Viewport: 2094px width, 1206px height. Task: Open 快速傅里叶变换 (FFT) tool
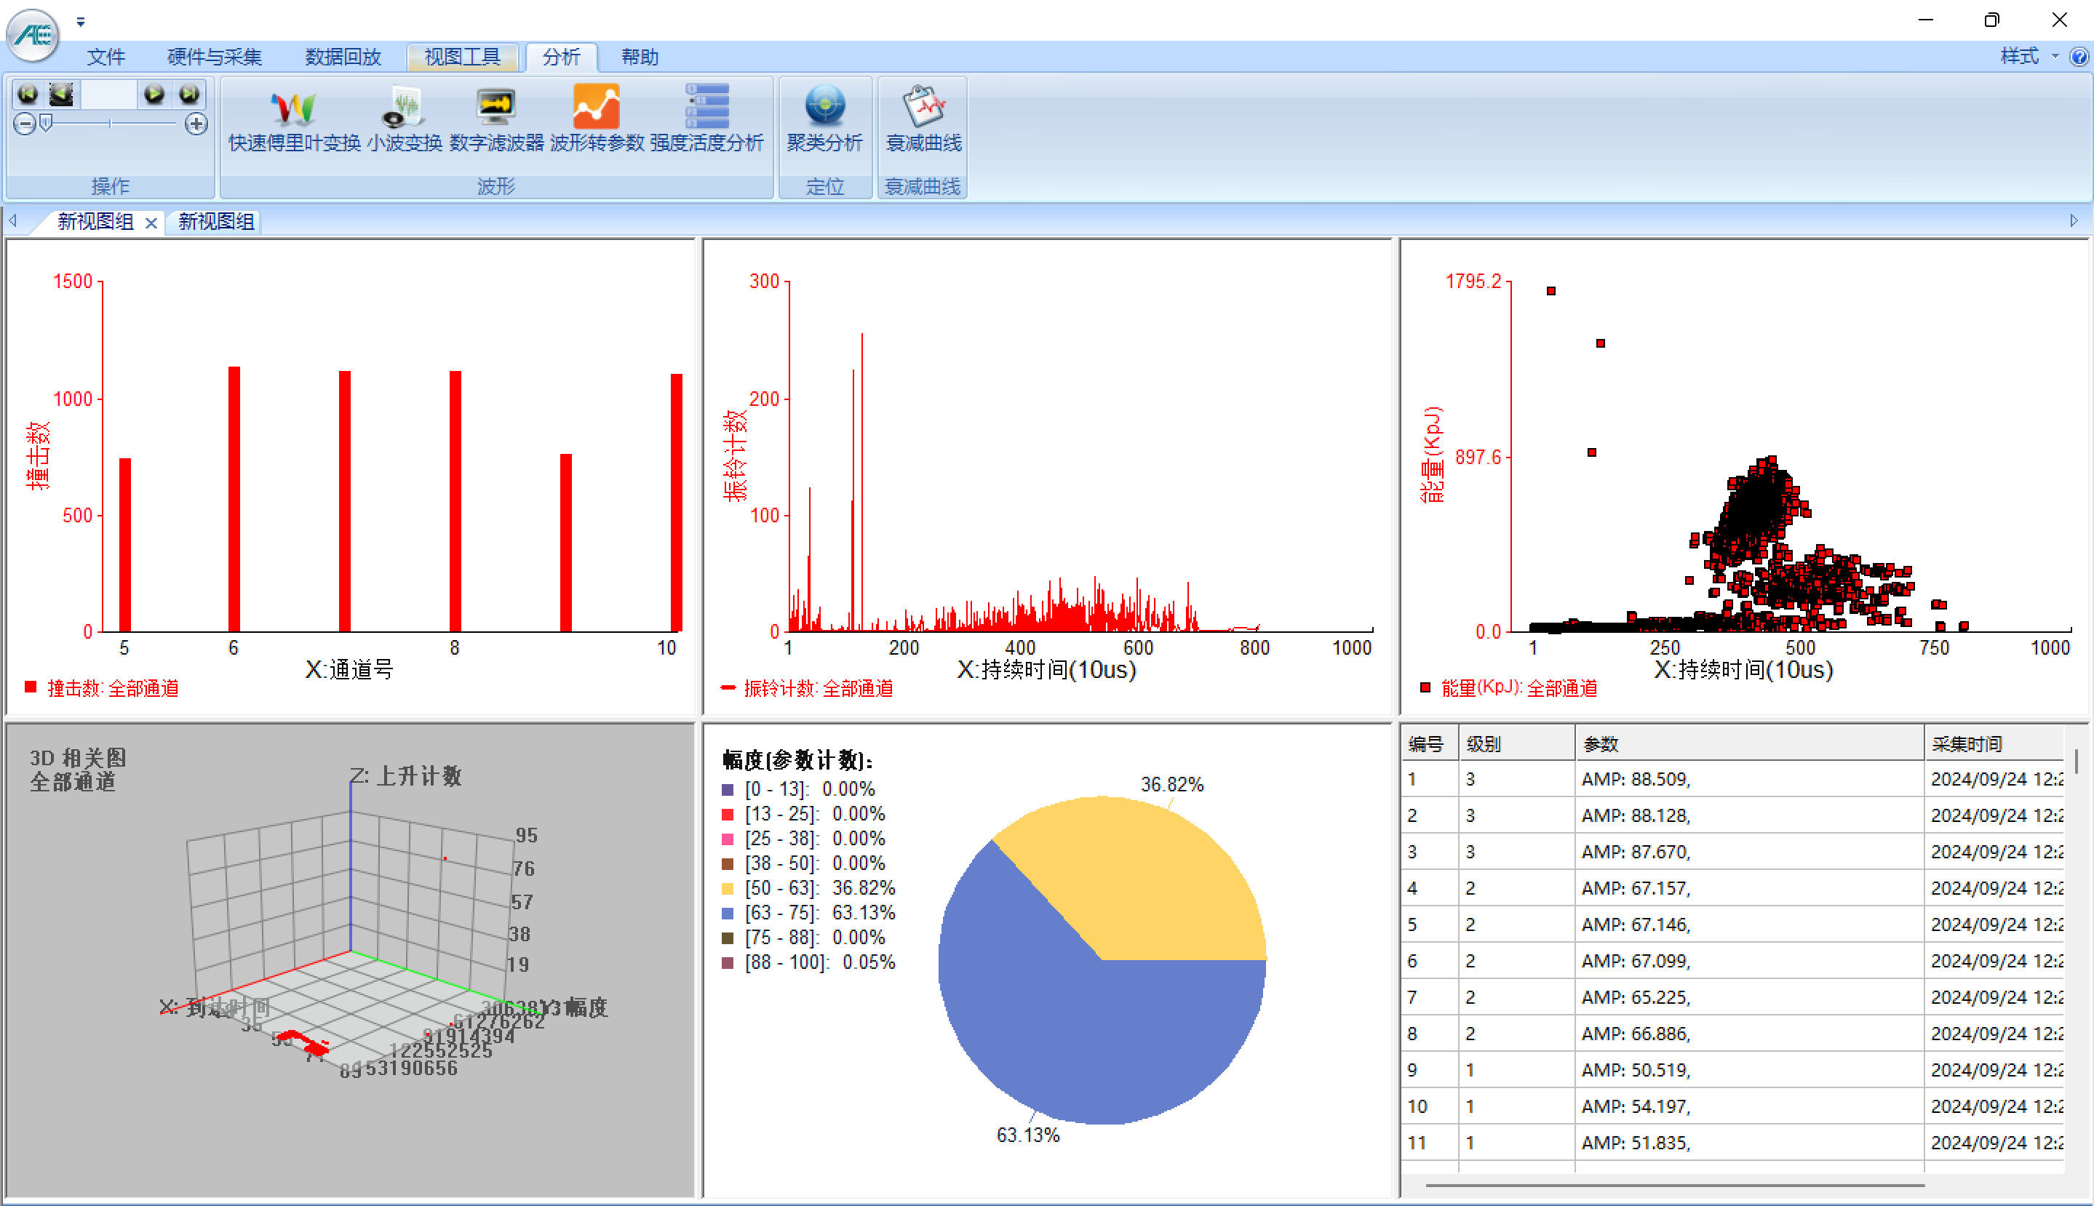pos(294,119)
